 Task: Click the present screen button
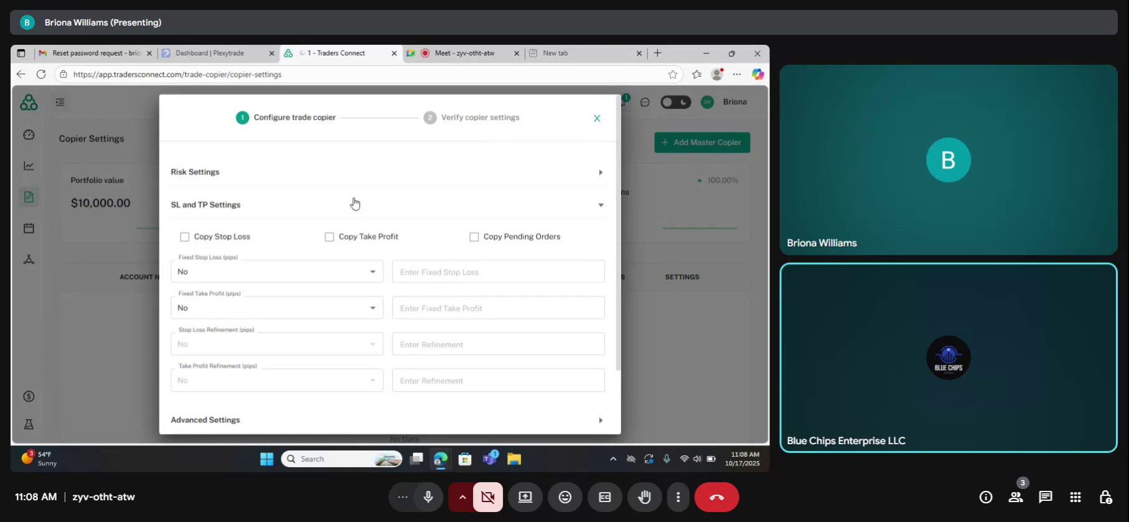click(525, 497)
